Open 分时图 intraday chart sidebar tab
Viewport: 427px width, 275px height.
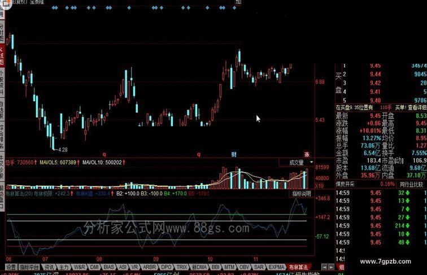(2, 32)
